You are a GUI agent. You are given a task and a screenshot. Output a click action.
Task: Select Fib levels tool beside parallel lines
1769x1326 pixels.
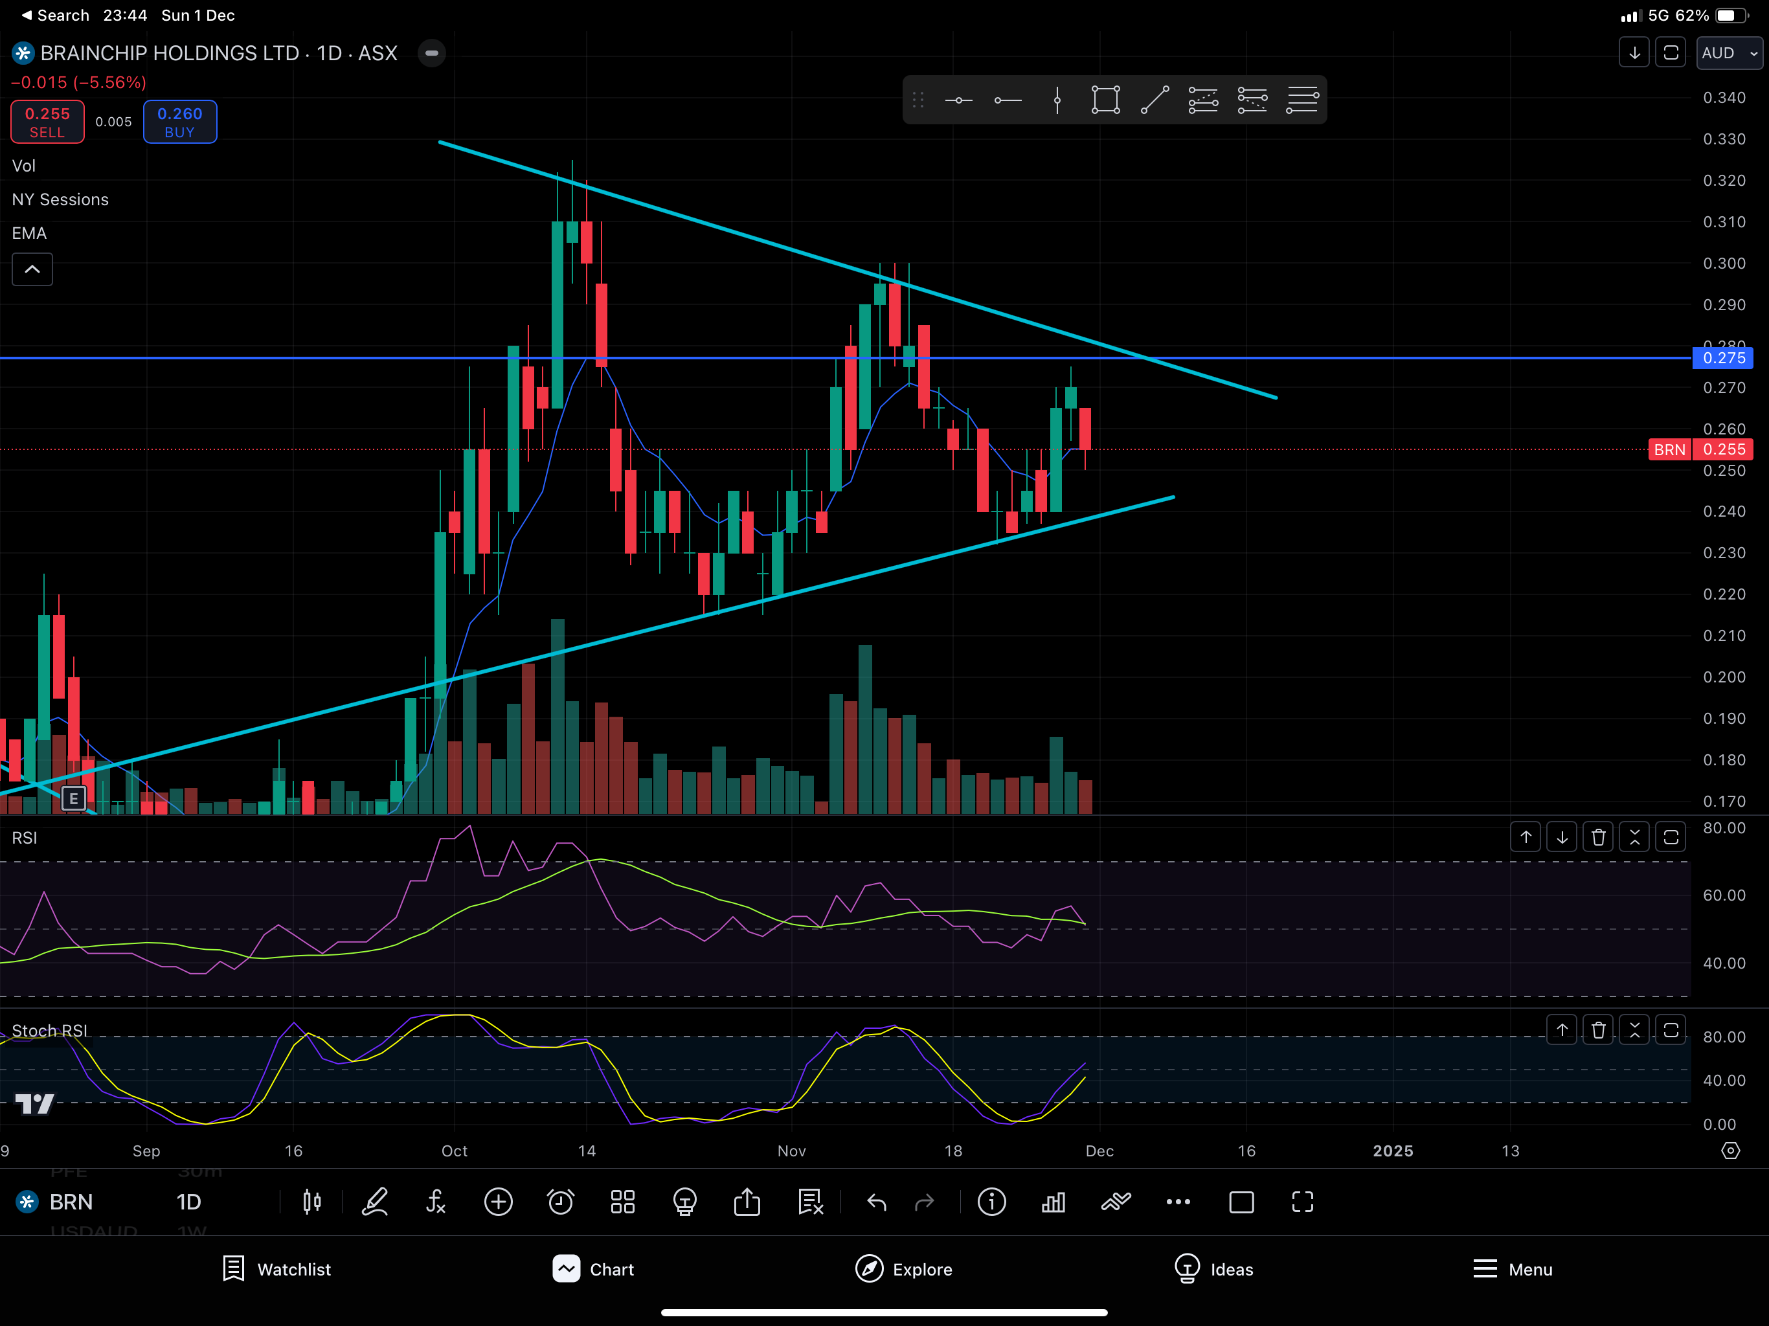pos(1252,100)
